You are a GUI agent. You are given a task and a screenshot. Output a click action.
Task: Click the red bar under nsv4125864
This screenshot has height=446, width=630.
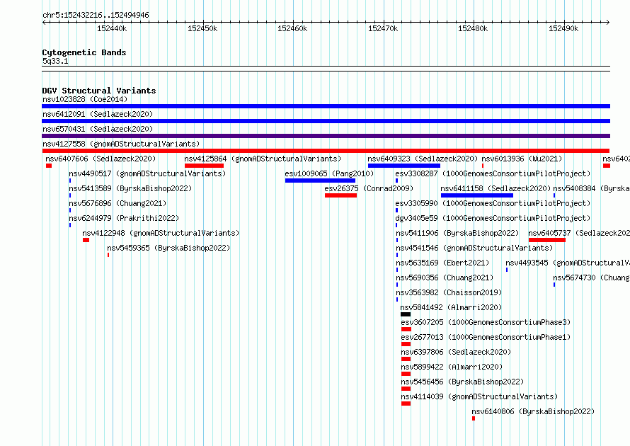pos(204,166)
